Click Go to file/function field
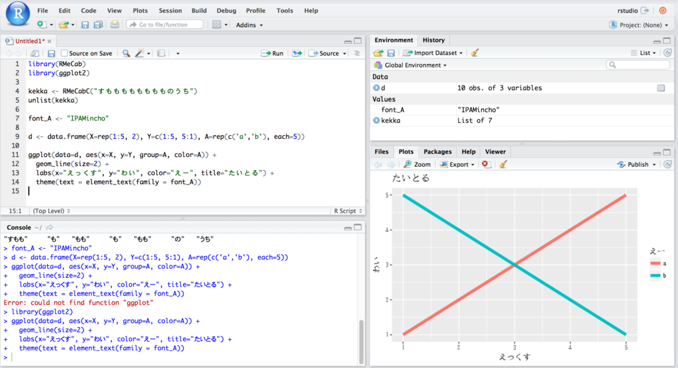 [x=165, y=24]
